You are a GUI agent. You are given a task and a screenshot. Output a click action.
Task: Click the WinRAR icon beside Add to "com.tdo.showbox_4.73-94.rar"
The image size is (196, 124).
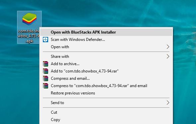(x=46, y=71)
